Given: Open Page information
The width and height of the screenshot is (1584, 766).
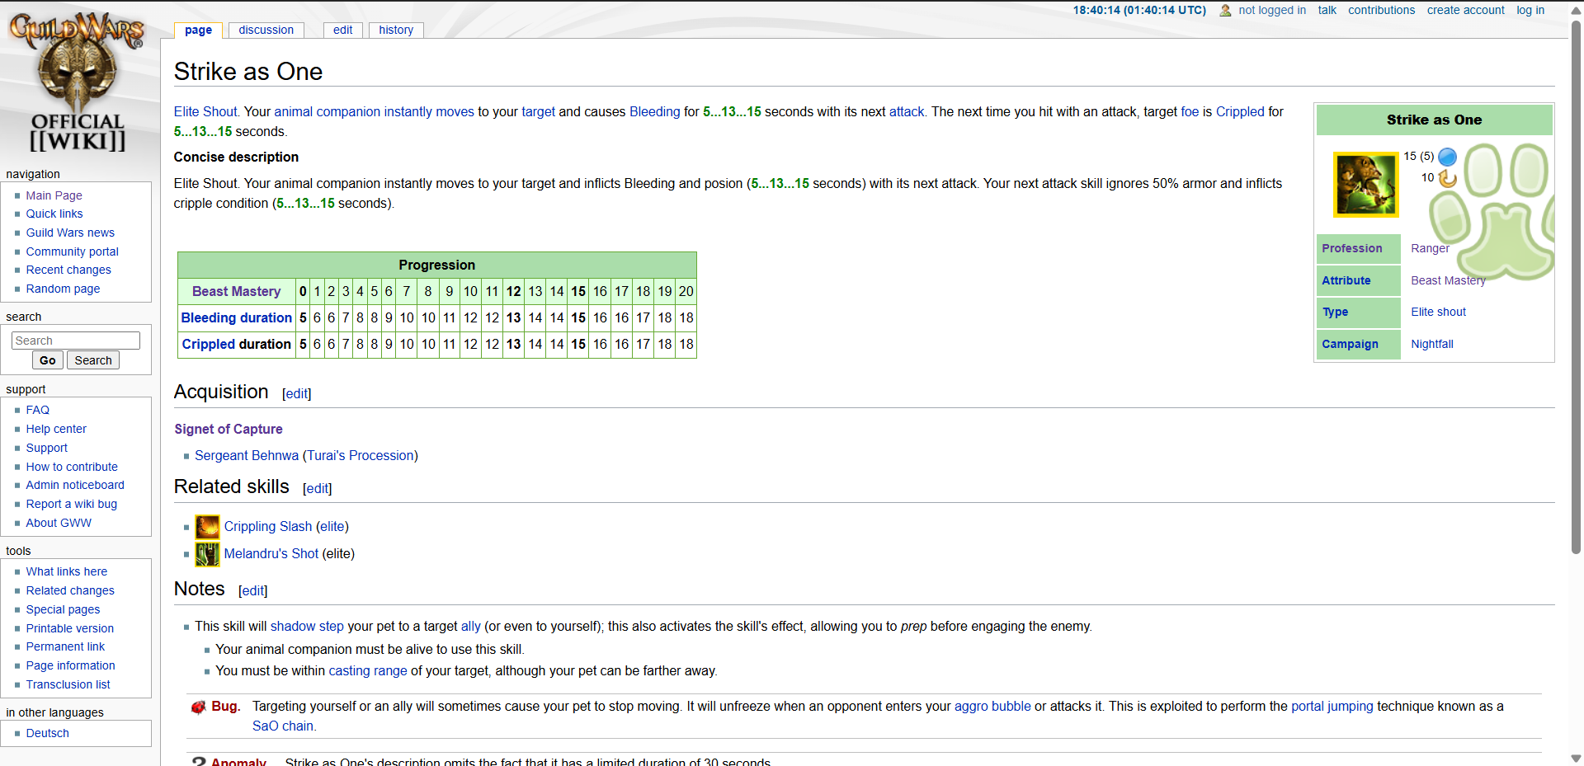Looking at the screenshot, I should tap(71, 665).
